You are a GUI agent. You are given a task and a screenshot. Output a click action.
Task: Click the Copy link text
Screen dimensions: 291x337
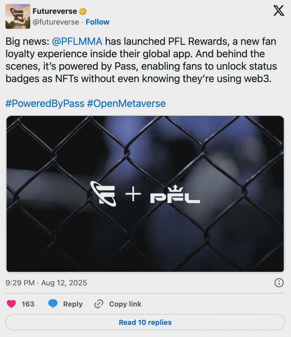pyautogui.click(x=125, y=304)
